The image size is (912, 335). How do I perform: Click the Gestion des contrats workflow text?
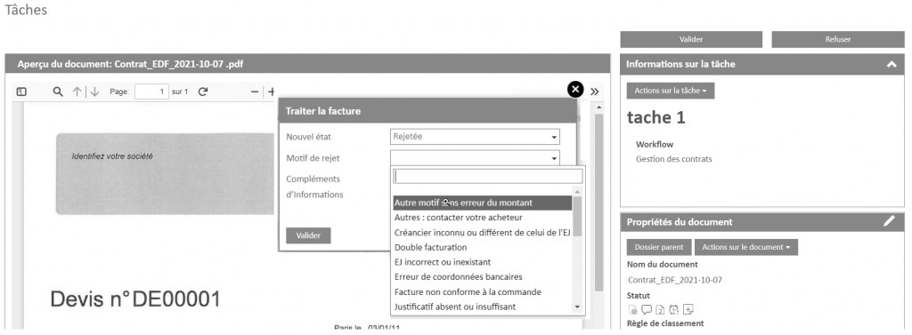pos(673,159)
